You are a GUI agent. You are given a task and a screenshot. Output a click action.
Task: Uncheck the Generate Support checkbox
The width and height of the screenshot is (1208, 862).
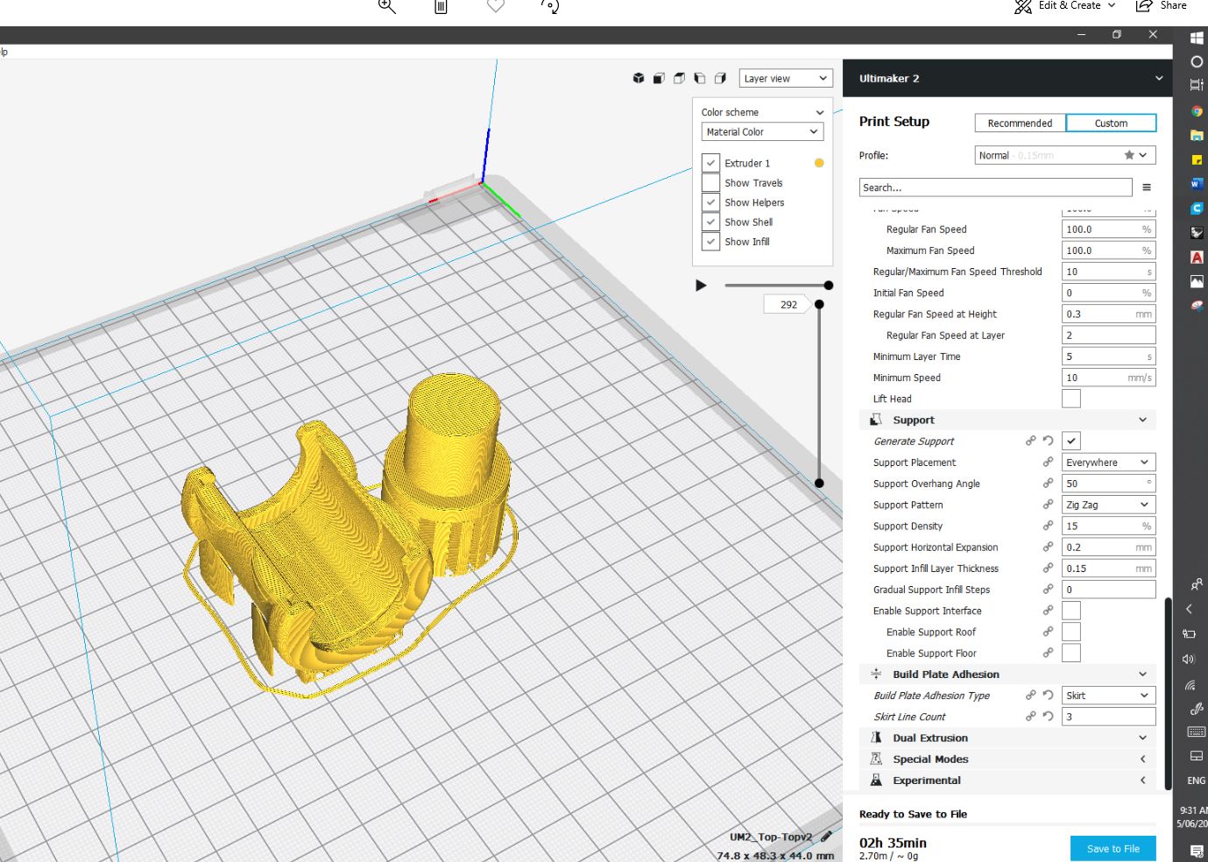1071,441
